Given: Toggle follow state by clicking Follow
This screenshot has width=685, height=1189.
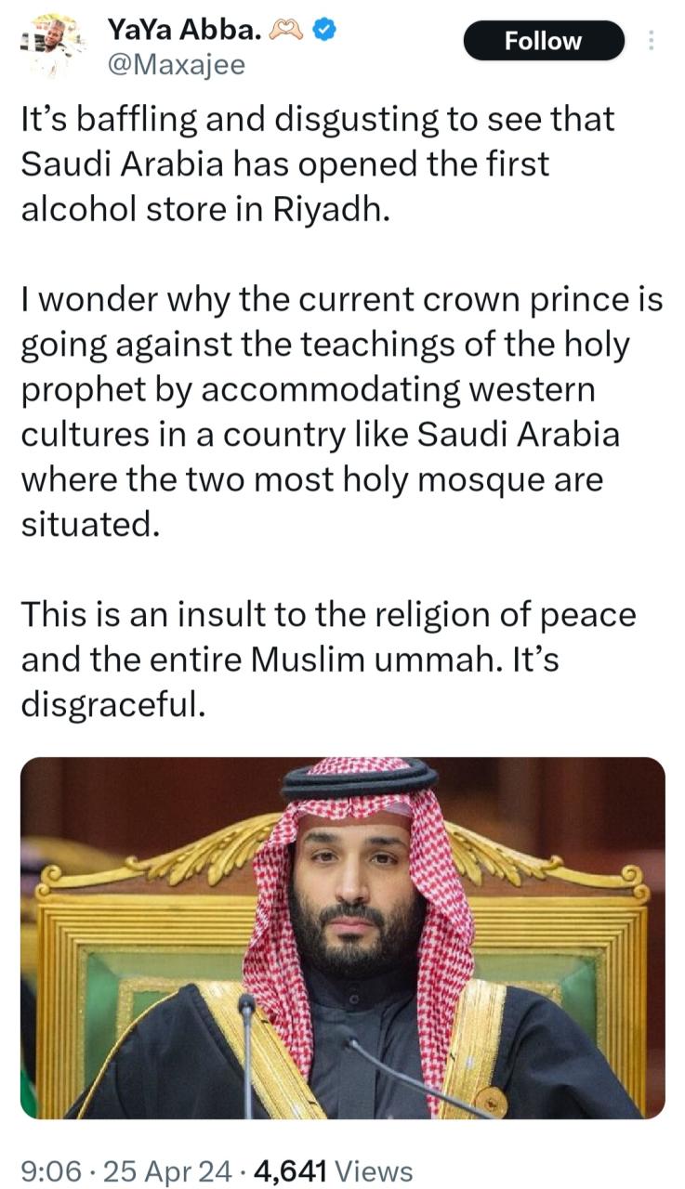Looking at the screenshot, I should point(544,41).
